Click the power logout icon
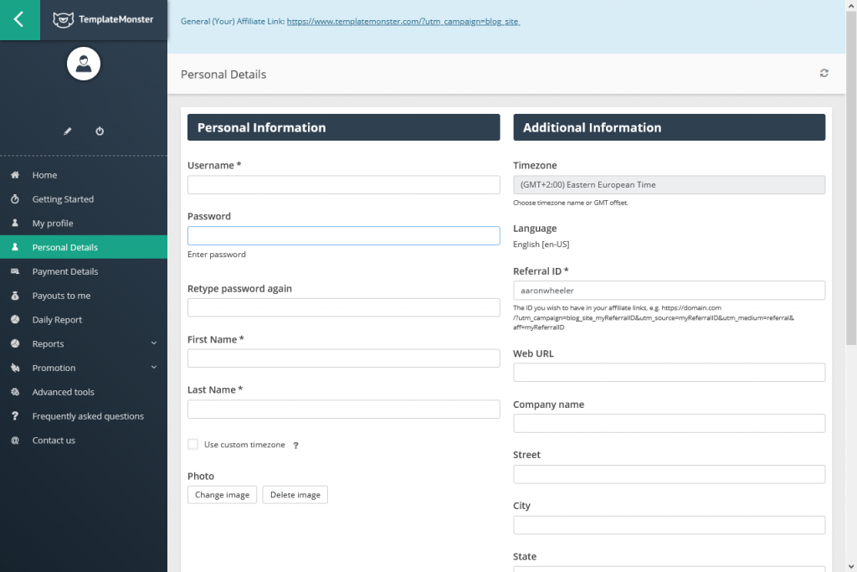This screenshot has height=572, width=857. (100, 131)
